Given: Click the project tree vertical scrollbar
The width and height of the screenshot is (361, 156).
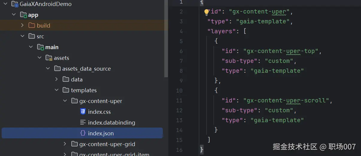Looking at the screenshot, I should (166, 38).
